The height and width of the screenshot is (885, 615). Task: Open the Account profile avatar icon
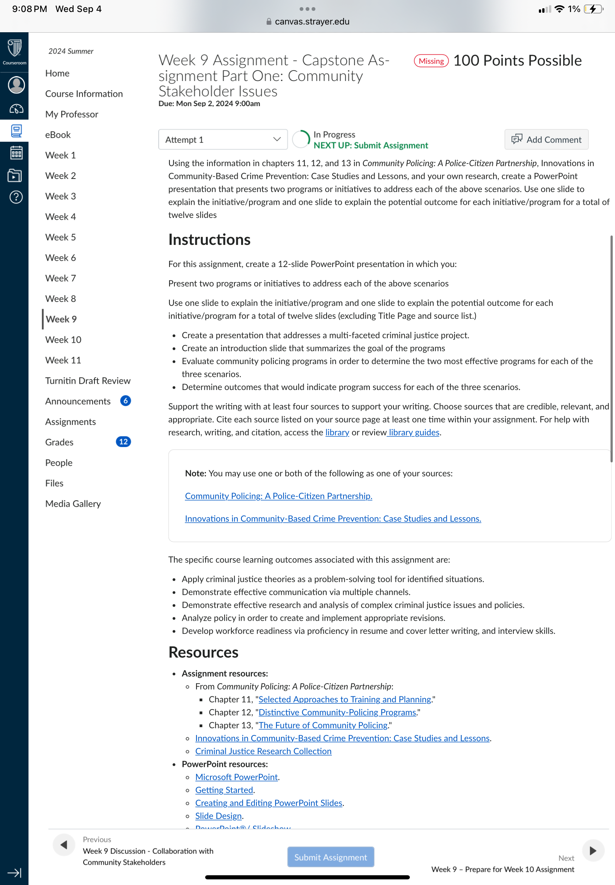[16, 85]
